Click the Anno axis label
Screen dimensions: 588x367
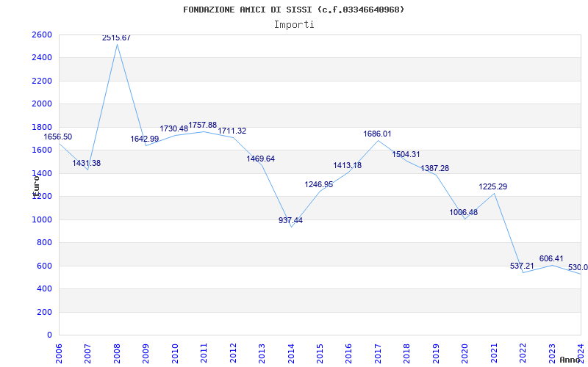pyautogui.click(x=570, y=360)
